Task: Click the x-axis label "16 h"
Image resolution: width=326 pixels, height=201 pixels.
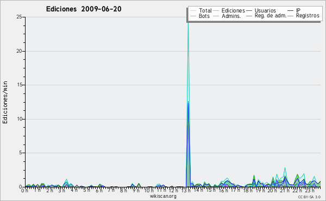Action: (x=223, y=190)
